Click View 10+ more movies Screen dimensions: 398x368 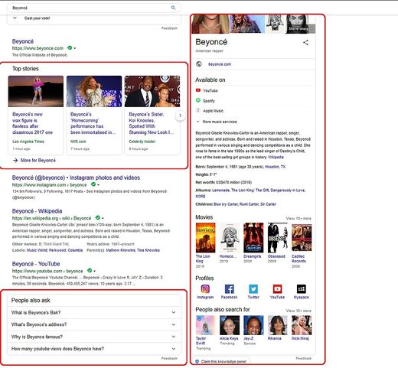point(298,218)
